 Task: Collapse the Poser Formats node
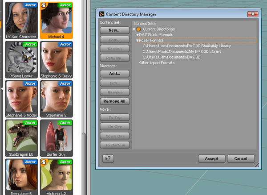138,41
